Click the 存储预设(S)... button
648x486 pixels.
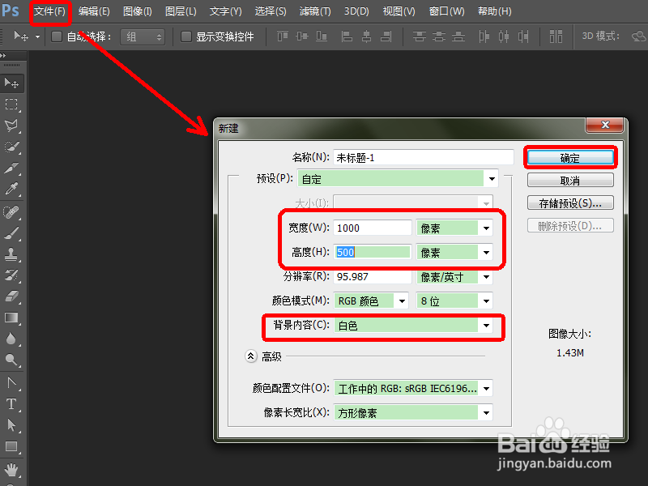point(570,203)
